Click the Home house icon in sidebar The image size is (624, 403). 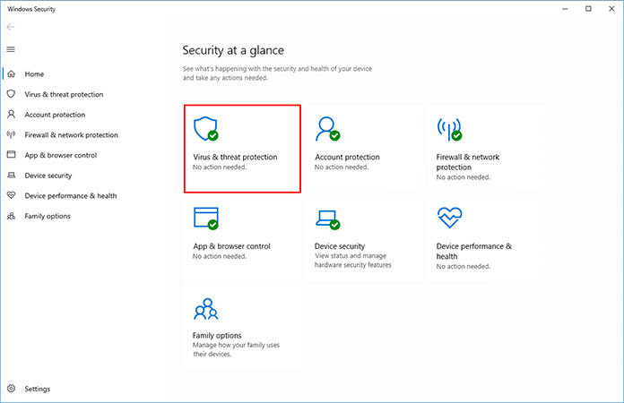(11, 74)
